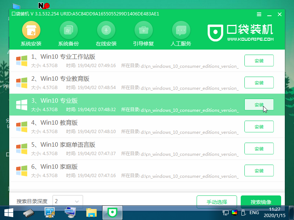
Task: Open the 在线安装 (Online Install) section
Action: 106,35
